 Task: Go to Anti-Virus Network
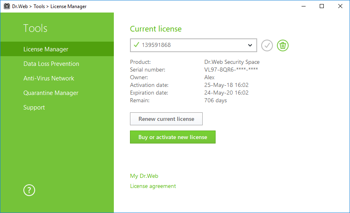(x=57, y=78)
